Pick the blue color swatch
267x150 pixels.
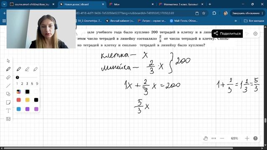click(x=18, y=109)
